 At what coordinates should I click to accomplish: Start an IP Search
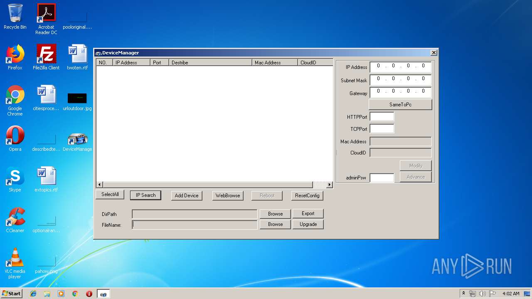click(145, 195)
